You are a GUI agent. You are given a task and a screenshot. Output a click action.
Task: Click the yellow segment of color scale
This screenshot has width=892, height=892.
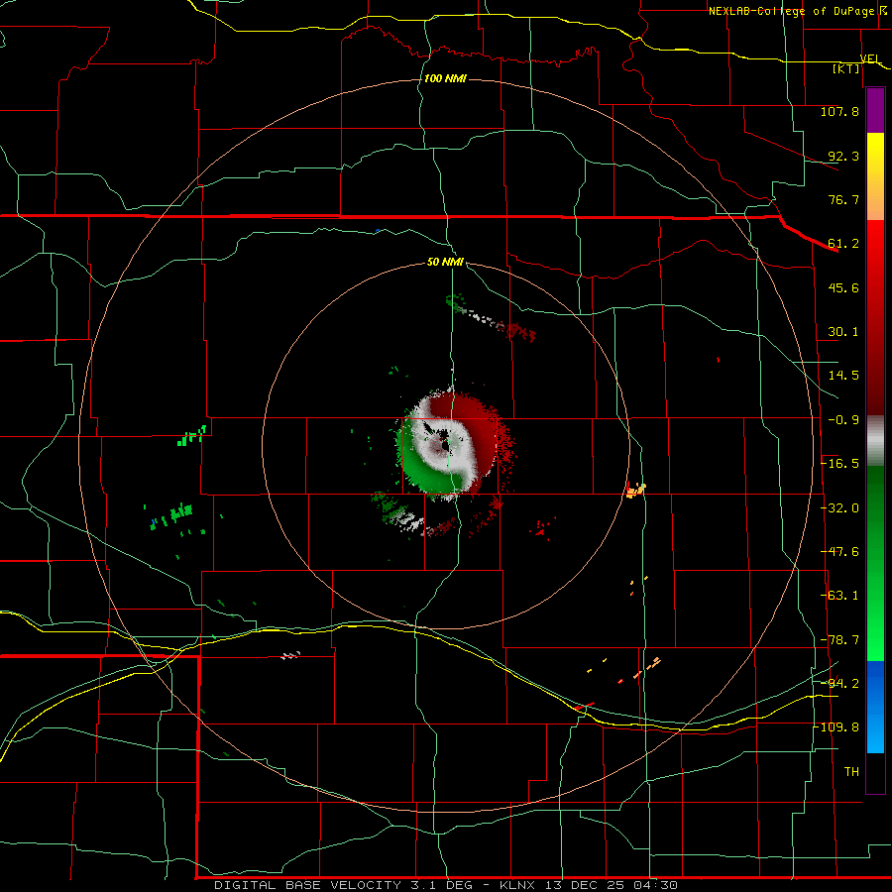(x=875, y=155)
